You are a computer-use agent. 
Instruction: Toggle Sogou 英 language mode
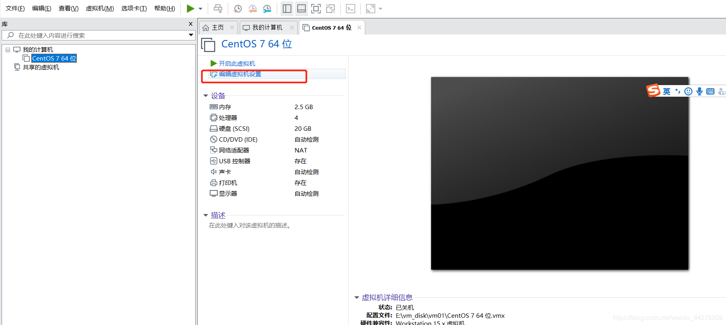coord(667,91)
